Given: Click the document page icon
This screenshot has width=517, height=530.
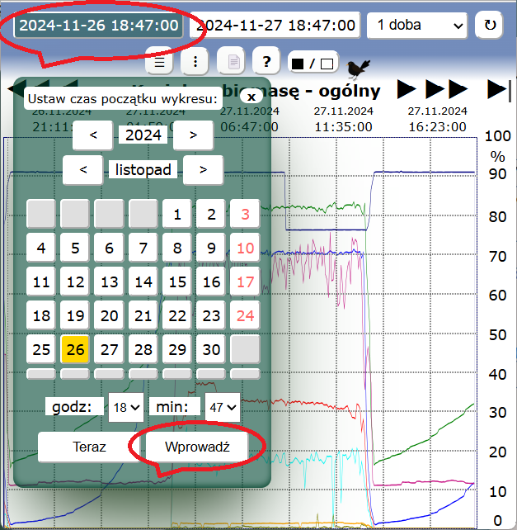Looking at the screenshot, I should (232, 62).
